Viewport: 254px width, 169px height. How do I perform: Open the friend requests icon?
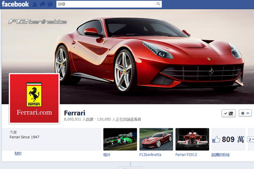click(x=36, y=4)
